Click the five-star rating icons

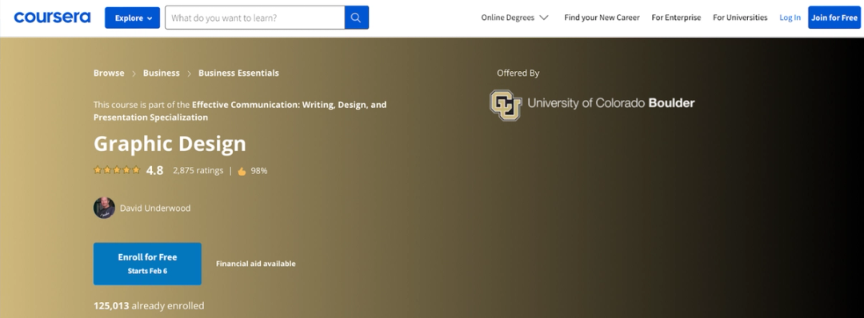[x=117, y=170]
